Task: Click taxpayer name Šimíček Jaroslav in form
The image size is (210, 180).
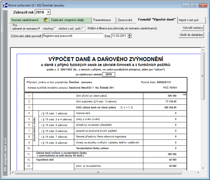Action: coord(80,82)
